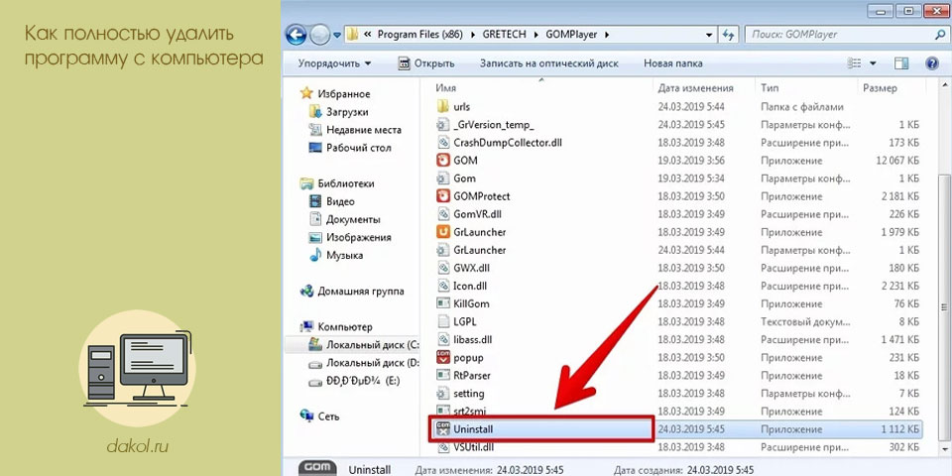Viewport: 952px width, 476px height.
Task: Open Рабочий стол in navigation pane
Action: (350, 148)
